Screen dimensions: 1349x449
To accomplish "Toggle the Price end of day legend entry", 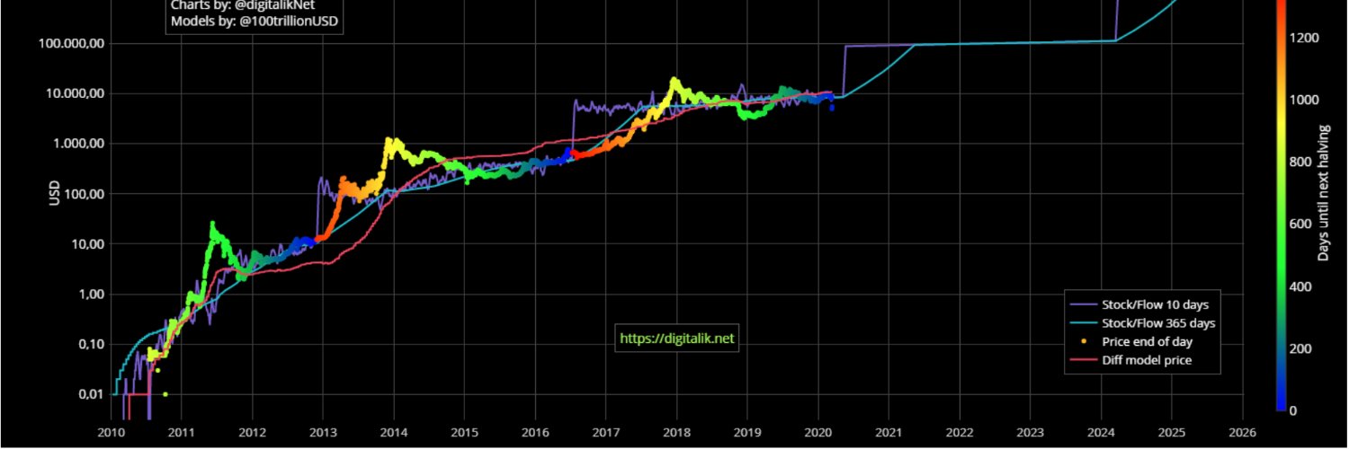I will coord(1137,342).
